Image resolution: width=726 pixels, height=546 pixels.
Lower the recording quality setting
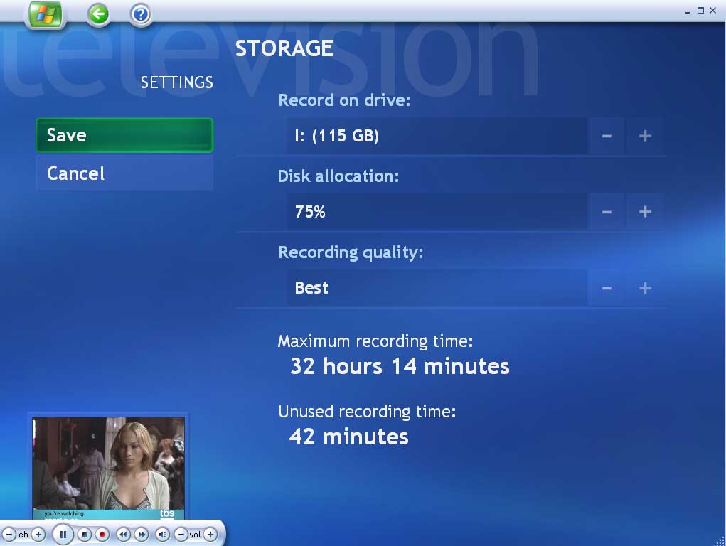[x=606, y=287]
